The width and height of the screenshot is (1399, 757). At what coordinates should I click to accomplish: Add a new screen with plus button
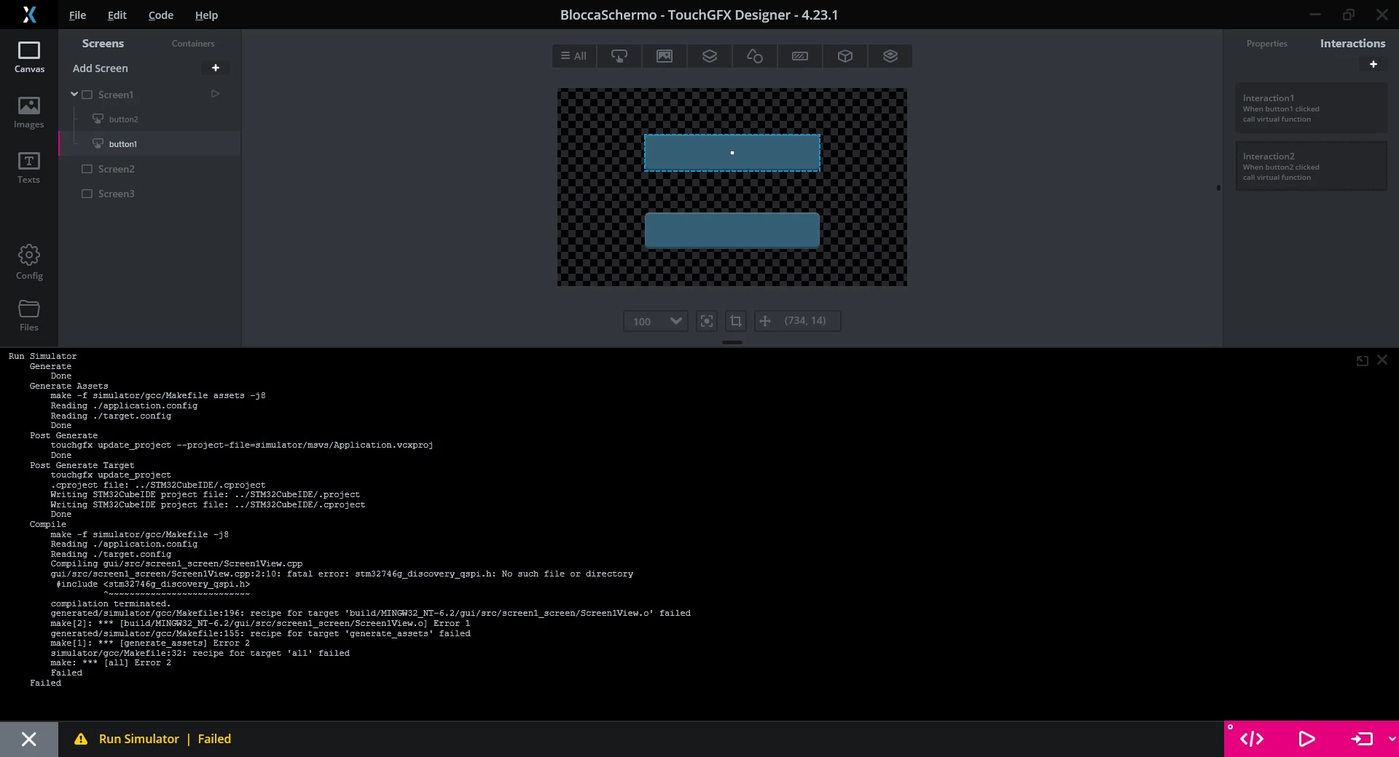pos(216,68)
